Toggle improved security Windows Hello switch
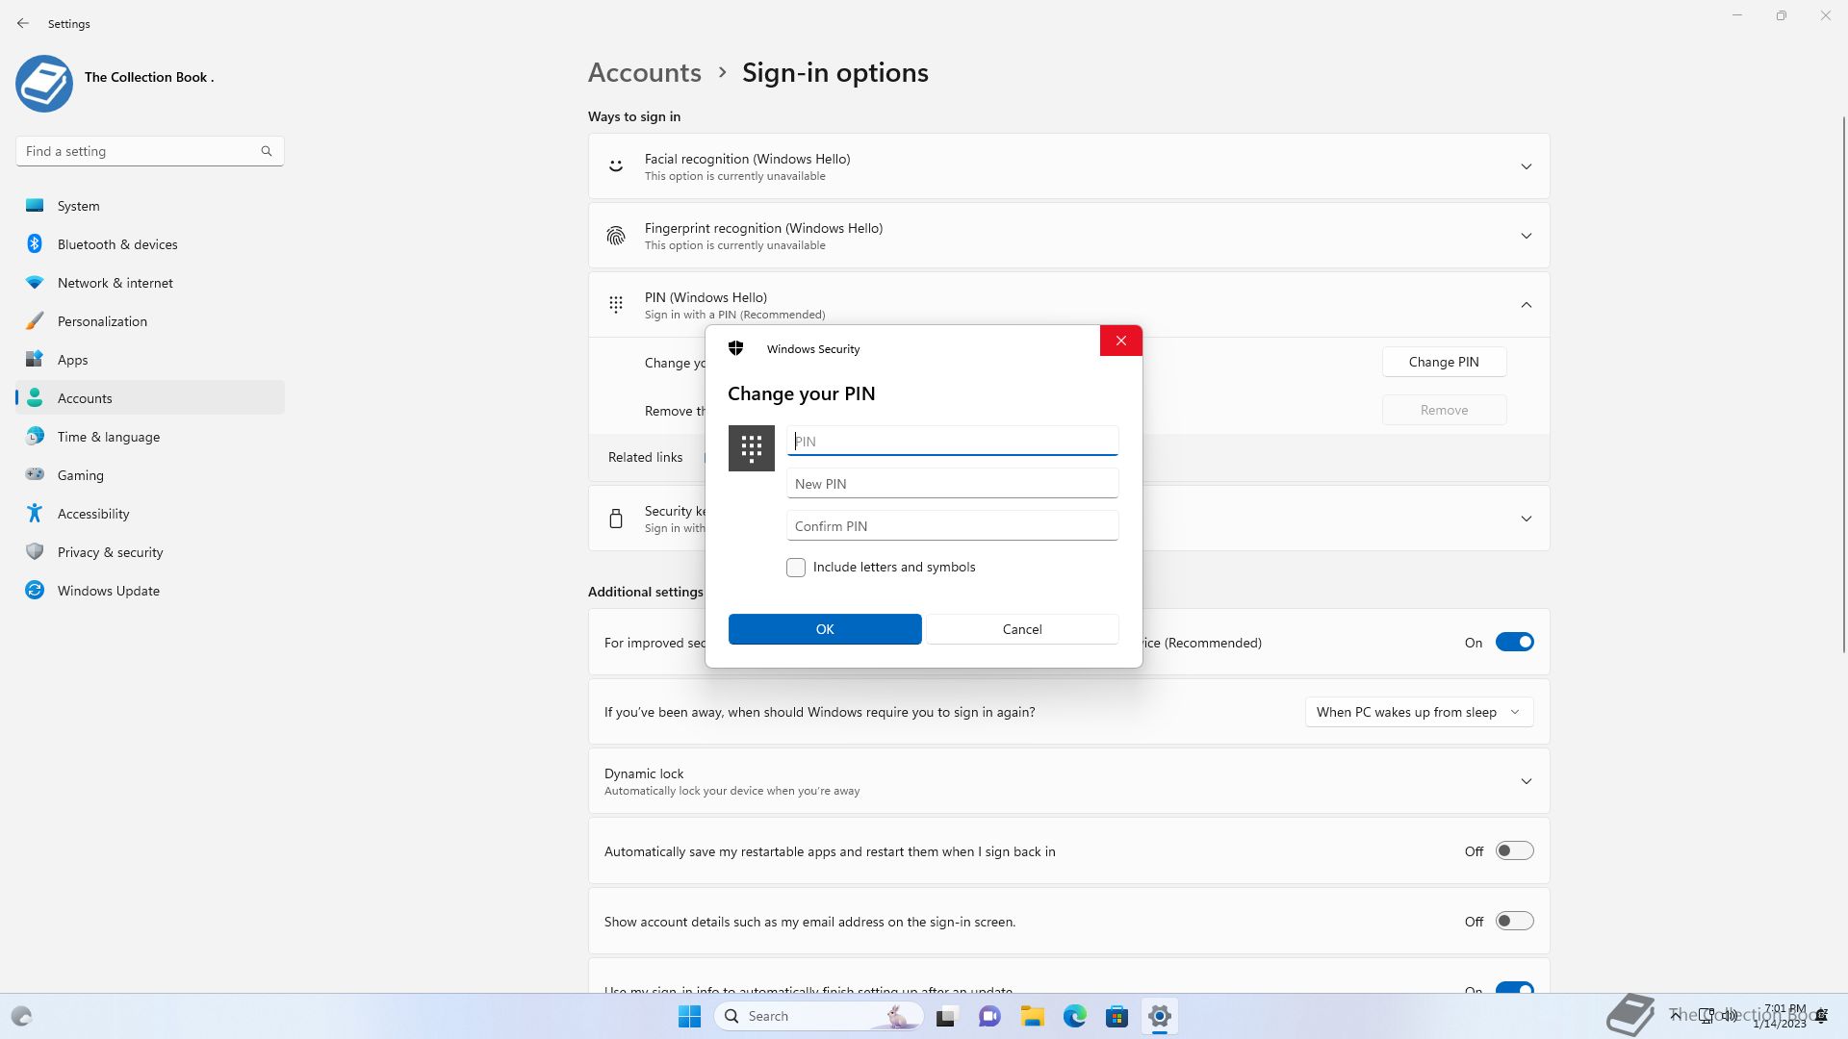This screenshot has width=1848, height=1039. click(1514, 642)
